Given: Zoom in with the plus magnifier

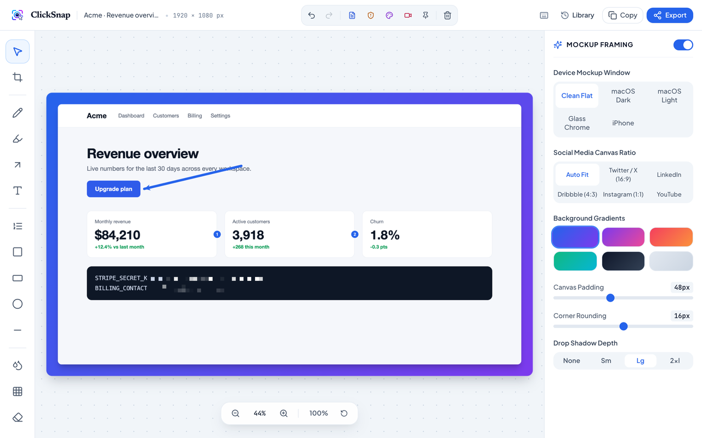Looking at the screenshot, I should pos(284,413).
